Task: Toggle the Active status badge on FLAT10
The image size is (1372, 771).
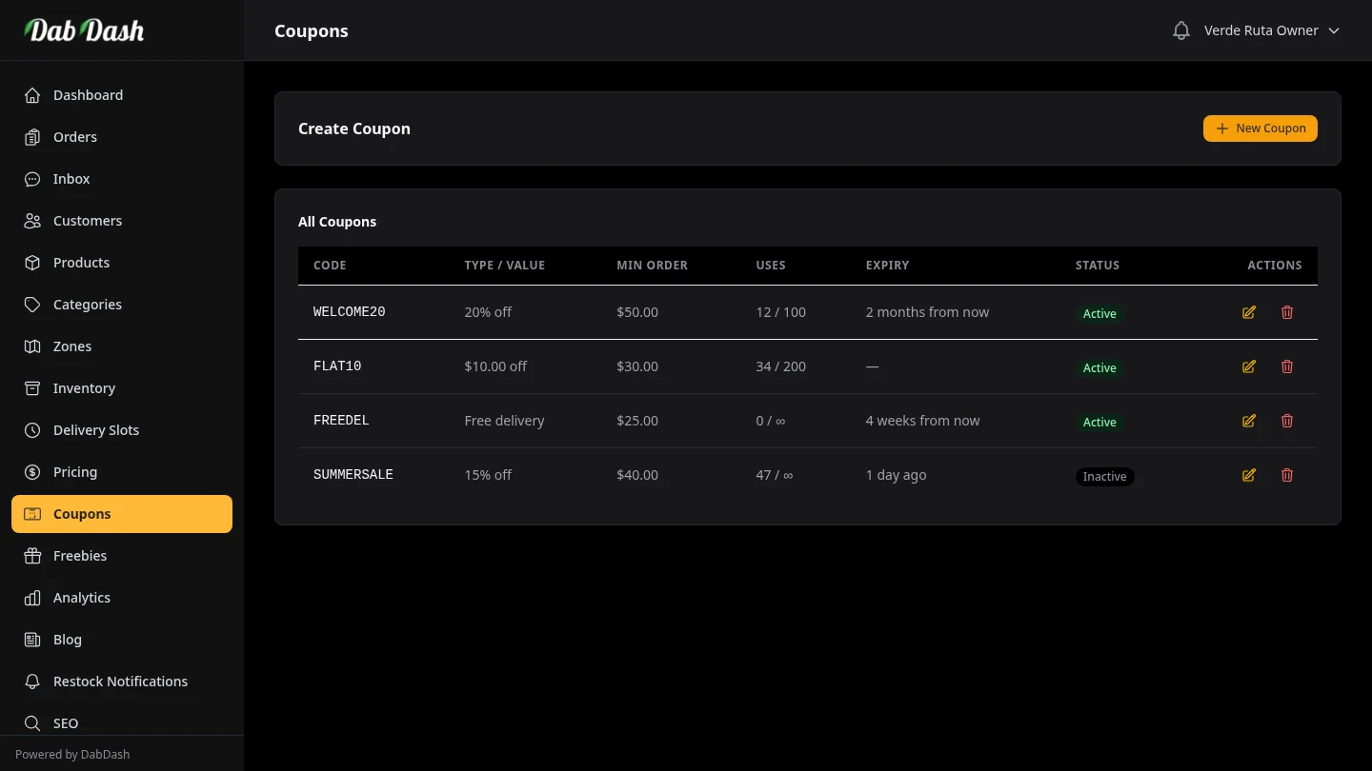Action: (x=1100, y=367)
